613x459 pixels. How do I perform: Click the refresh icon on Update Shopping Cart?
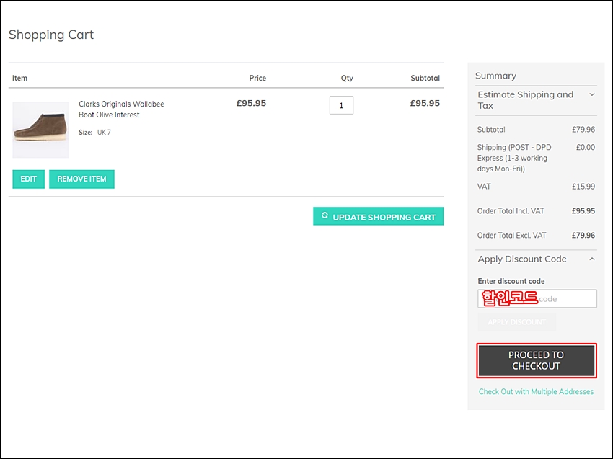click(x=325, y=215)
